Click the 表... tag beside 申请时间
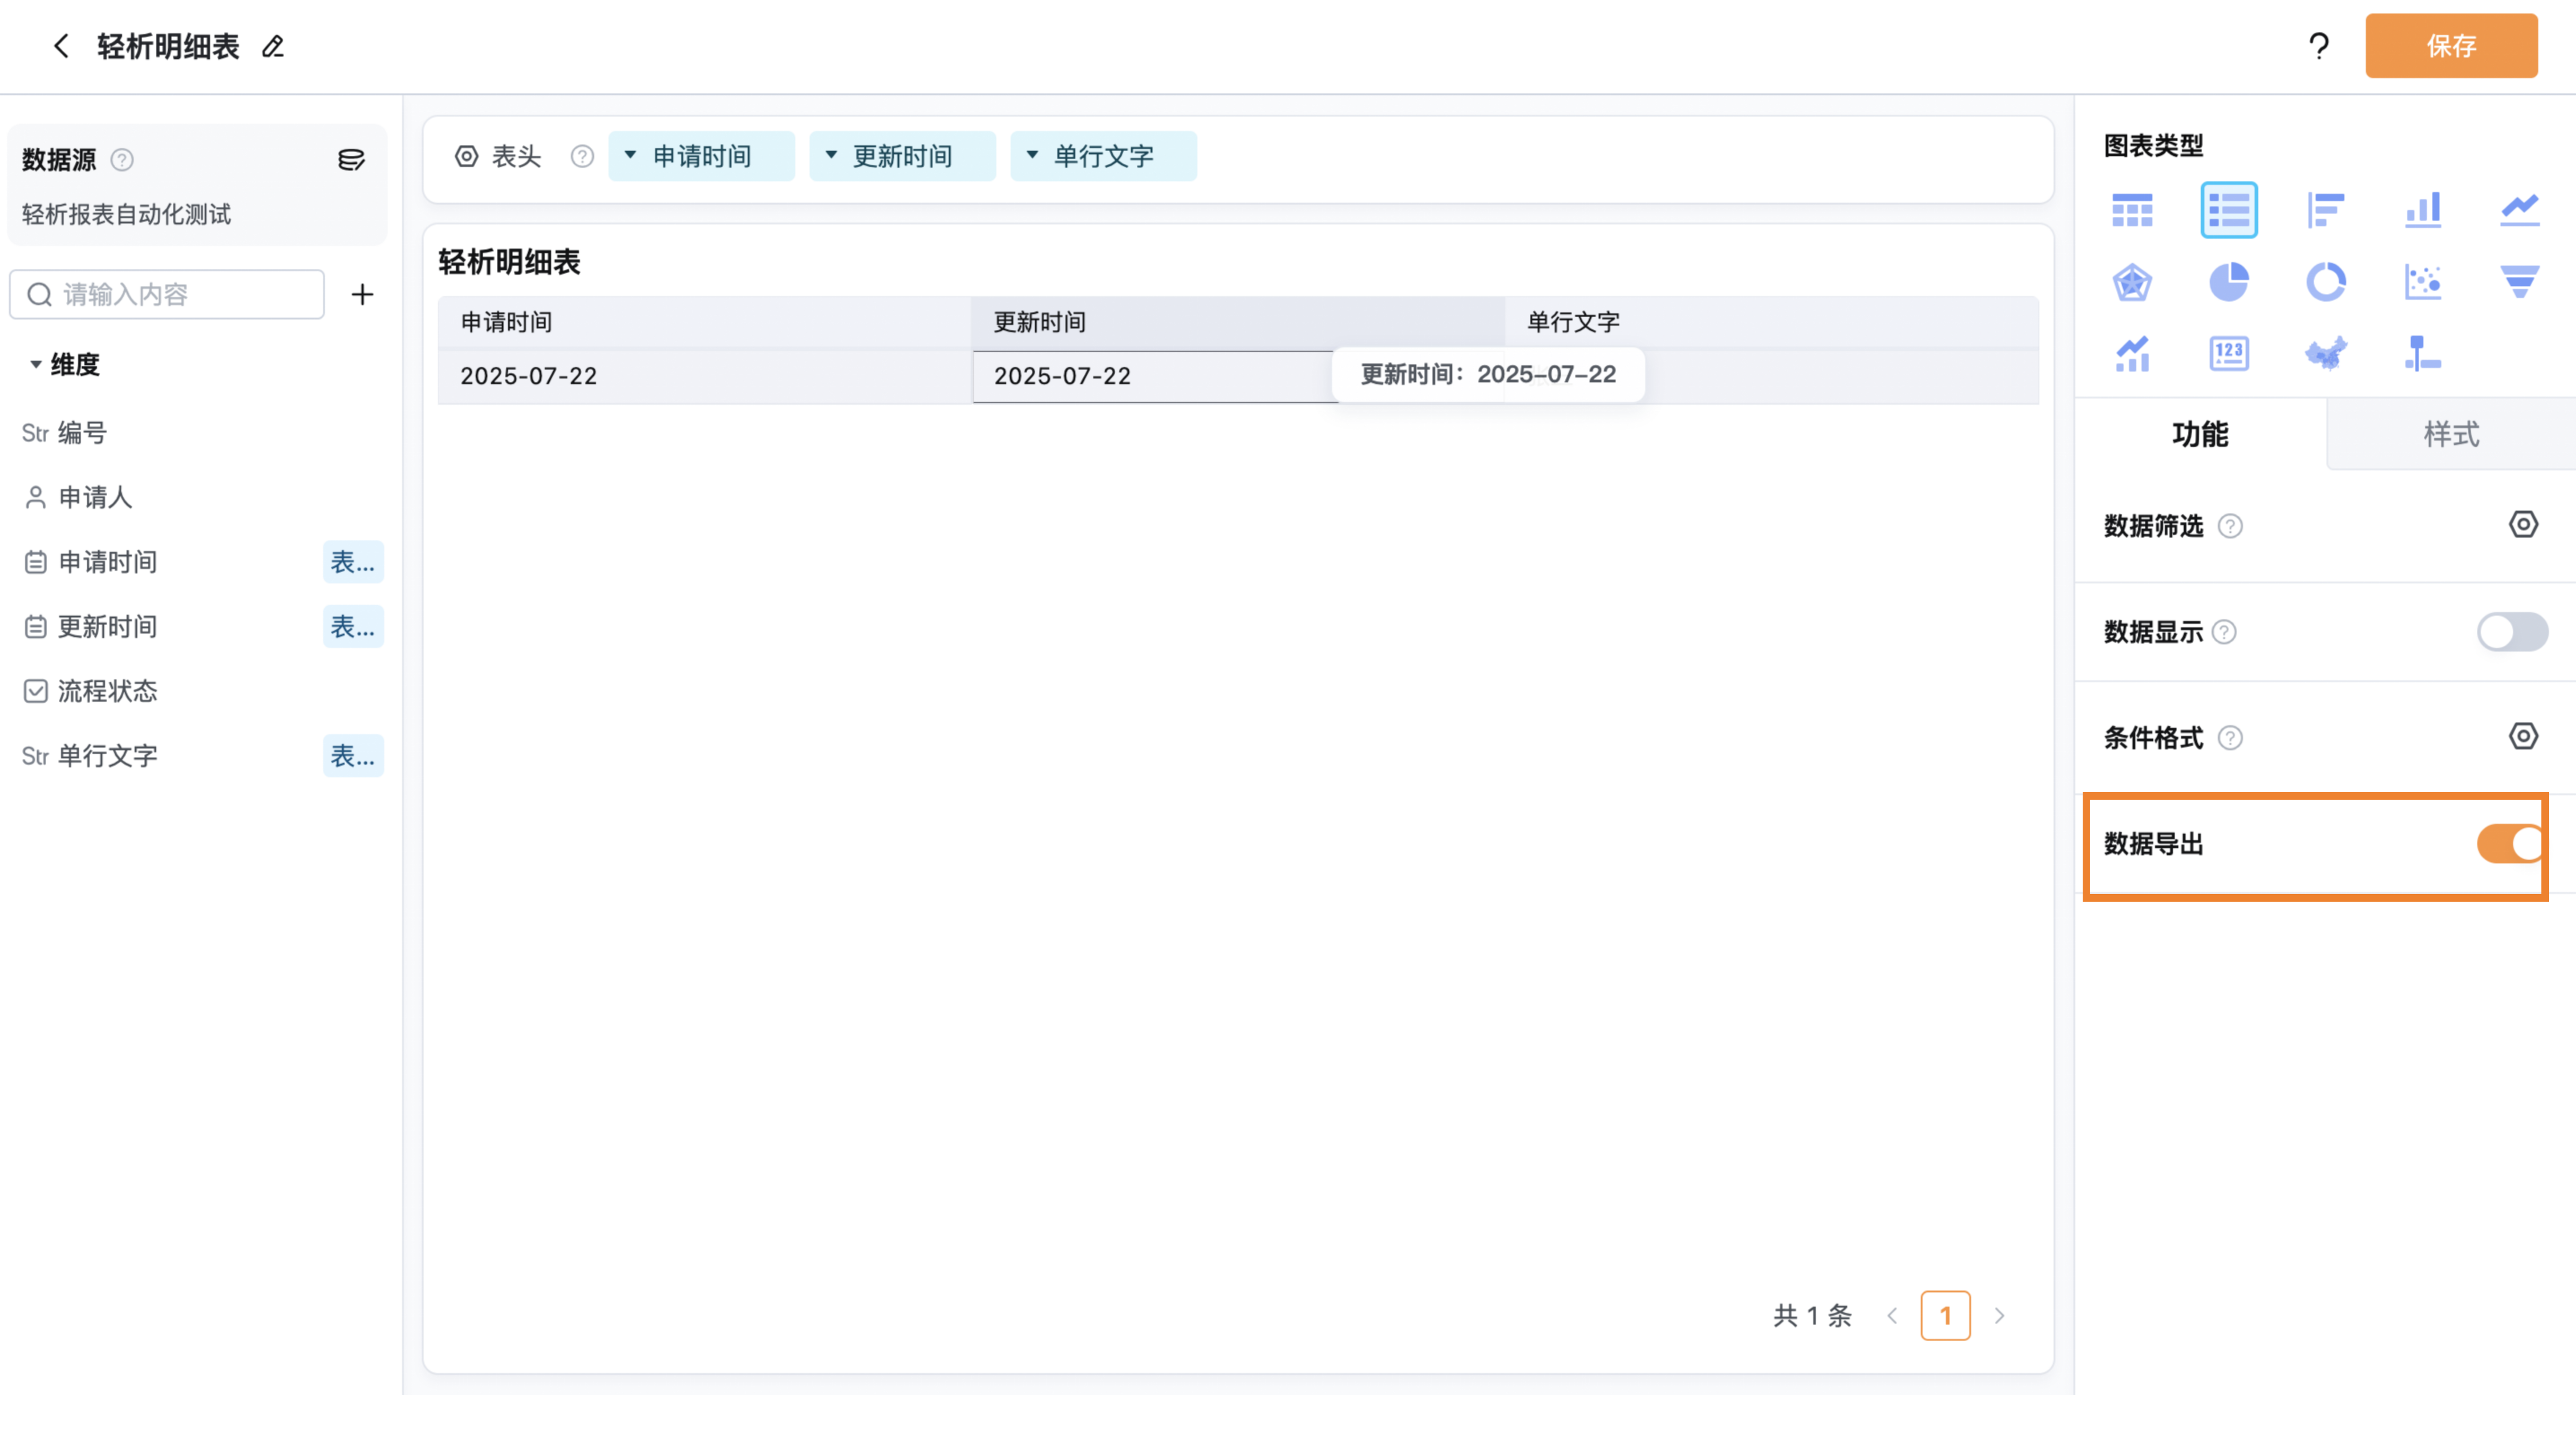This screenshot has width=2576, height=1449. 353,562
